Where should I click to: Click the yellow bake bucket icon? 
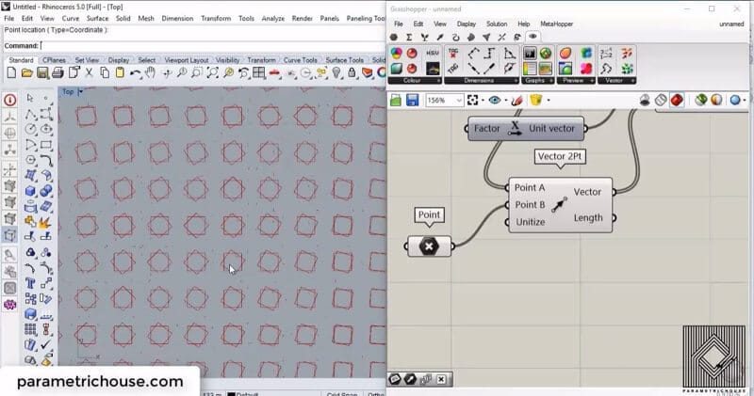pyautogui.click(x=536, y=101)
